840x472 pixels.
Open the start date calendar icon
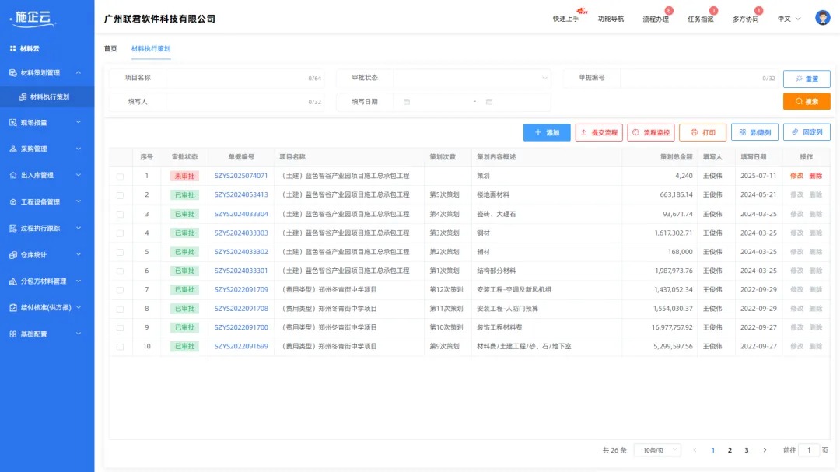tap(407, 101)
